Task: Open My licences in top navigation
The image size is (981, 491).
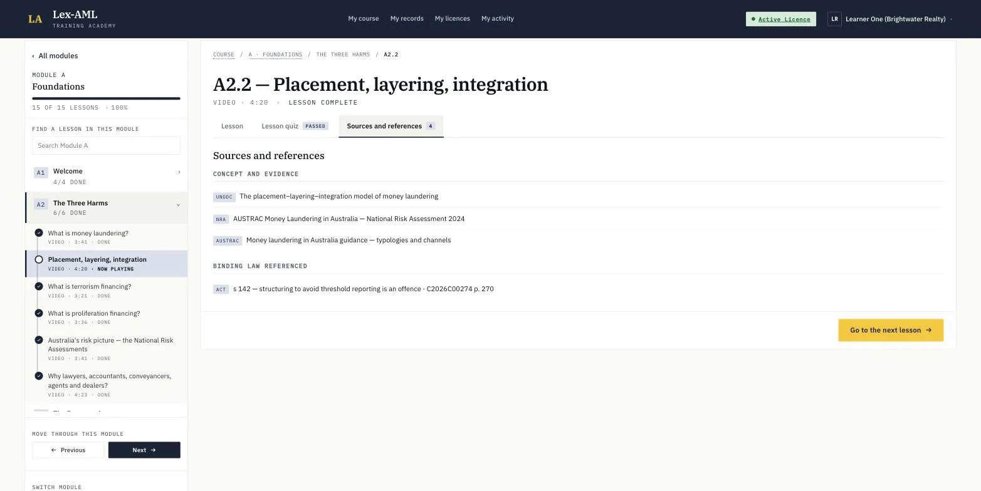Action: pos(453,19)
